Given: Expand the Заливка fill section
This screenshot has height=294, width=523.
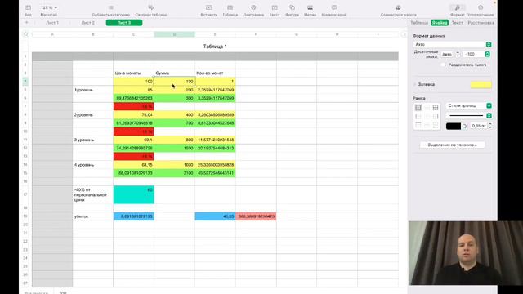Looking at the screenshot, I should (x=415, y=85).
